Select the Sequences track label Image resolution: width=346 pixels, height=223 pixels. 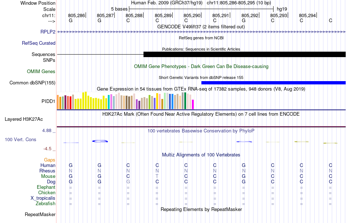43,54
